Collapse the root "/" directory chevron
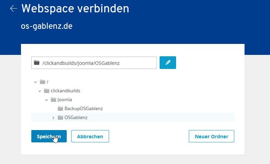This screenshot has width=270, height=164. pos(35,82)
